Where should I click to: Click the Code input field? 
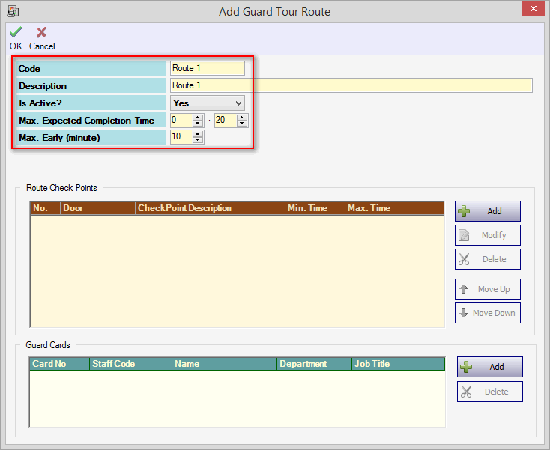coord(207,68)
